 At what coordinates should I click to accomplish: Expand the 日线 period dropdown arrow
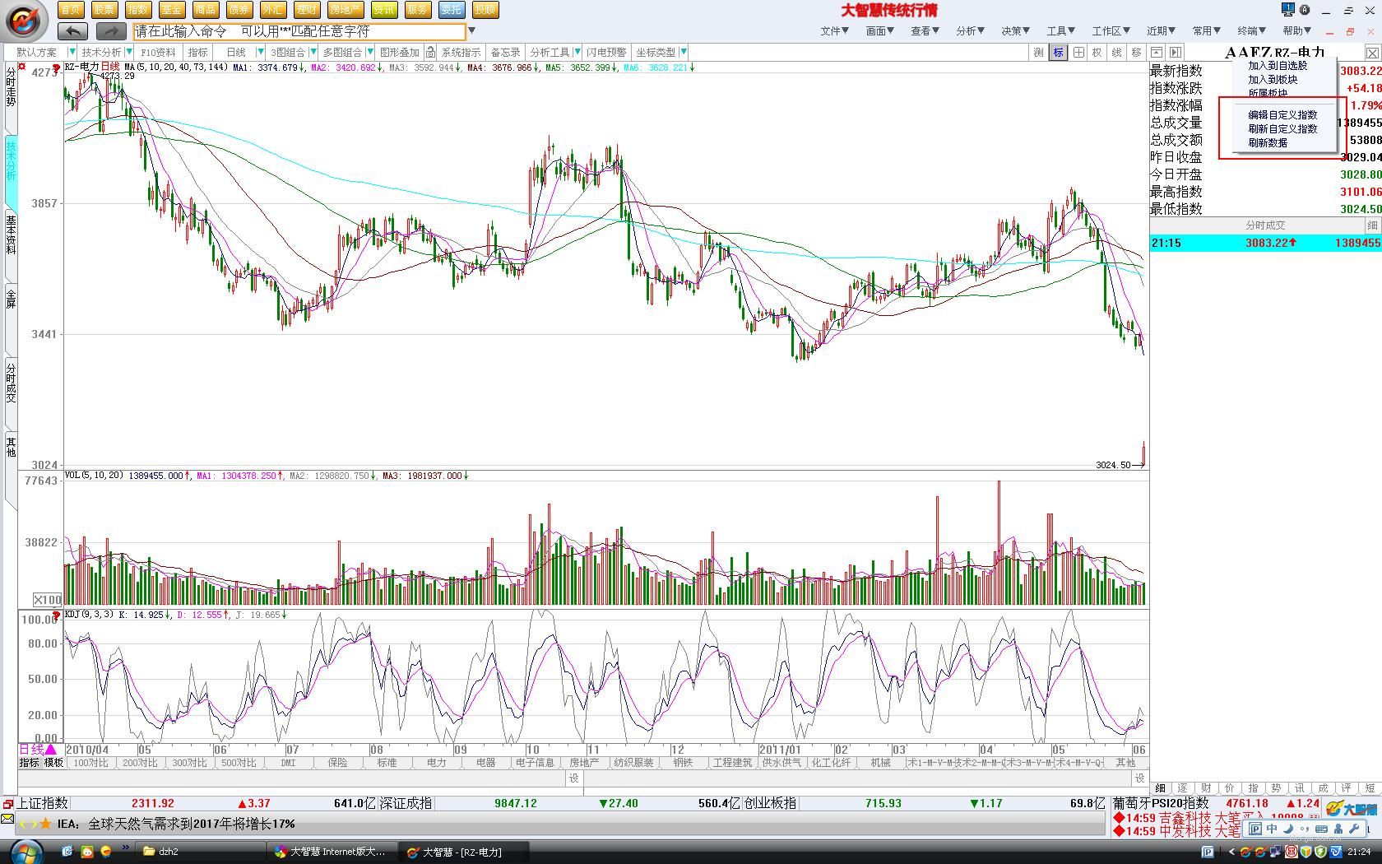pyautogui.click(x=261, y=53)
